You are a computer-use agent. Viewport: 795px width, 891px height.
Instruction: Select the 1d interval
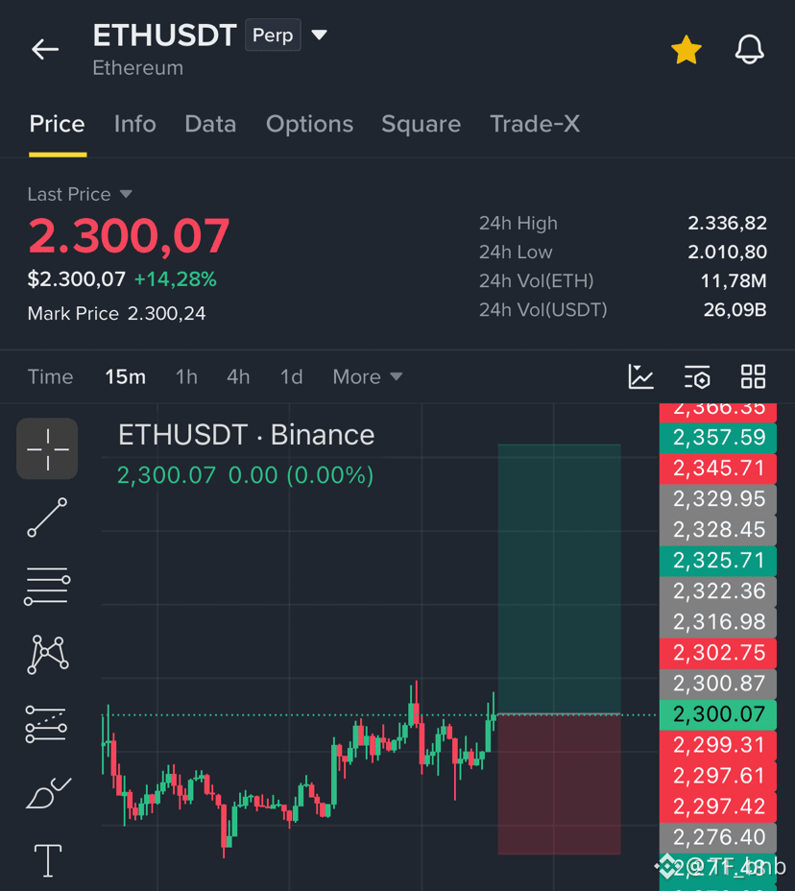(x=292, y=376)
